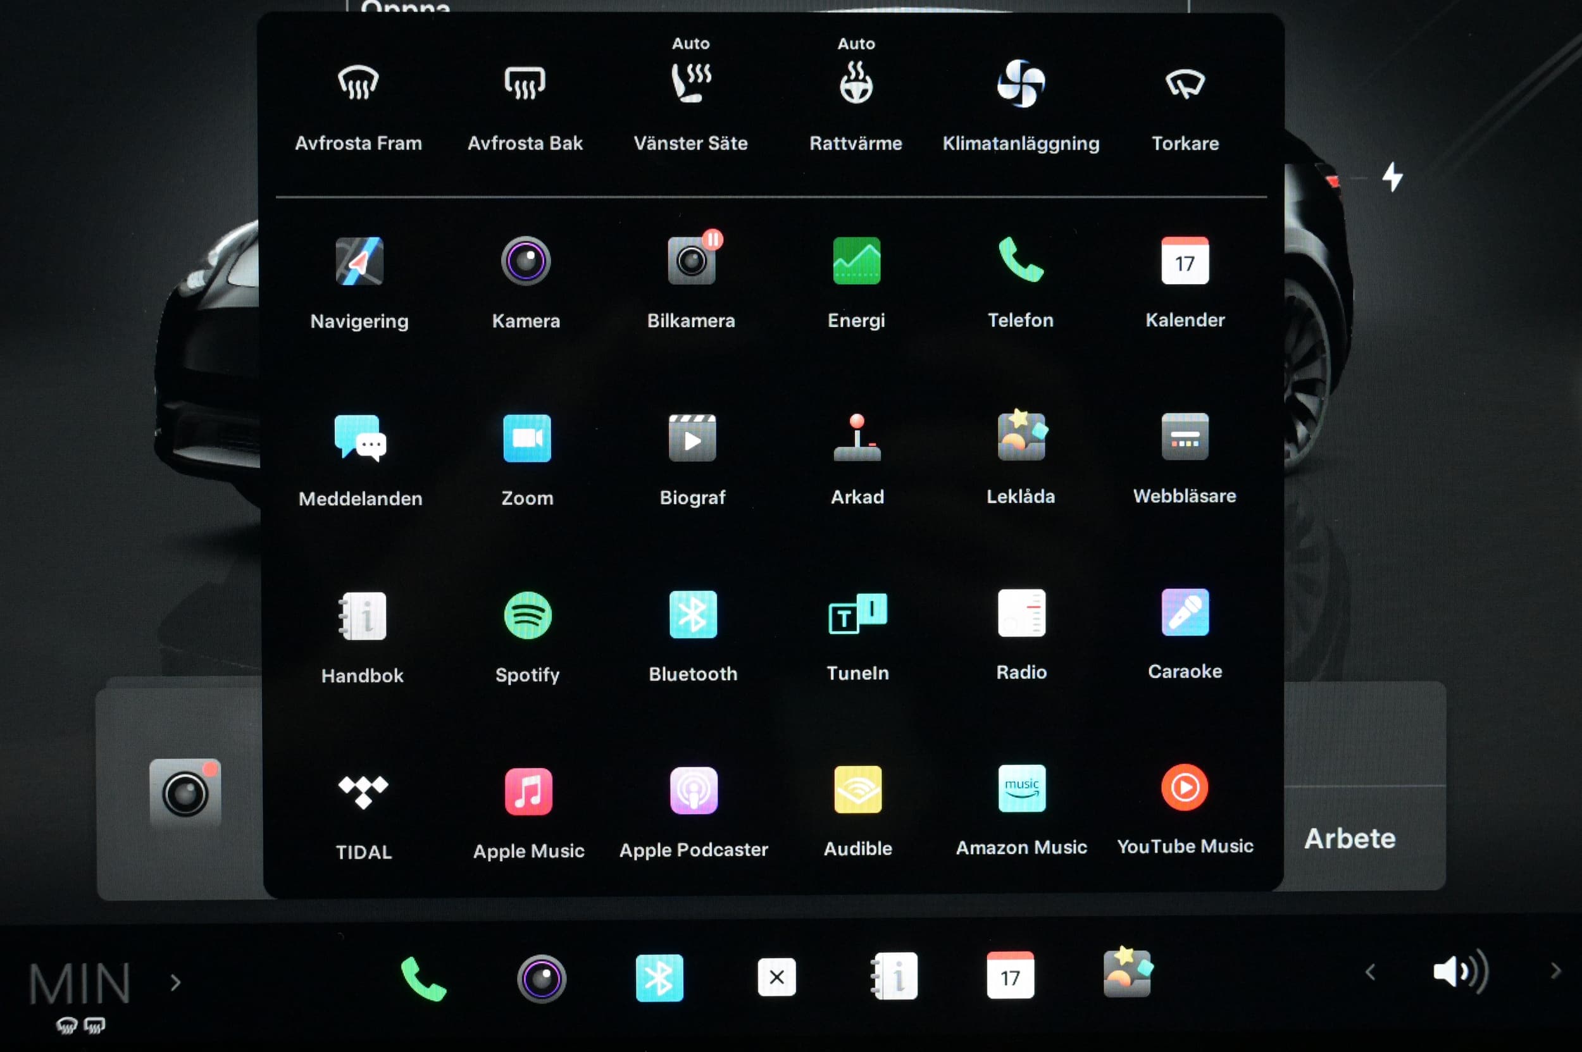Open the TIDAL app
This screenshot has height=1052, width=1582.
[363, 793]
